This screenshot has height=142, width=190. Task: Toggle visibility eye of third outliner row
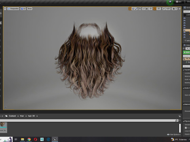click(184, 23)
